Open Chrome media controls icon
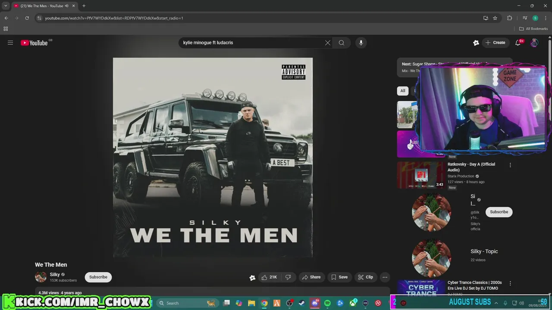The image size is (552, 310). point(525,18)
